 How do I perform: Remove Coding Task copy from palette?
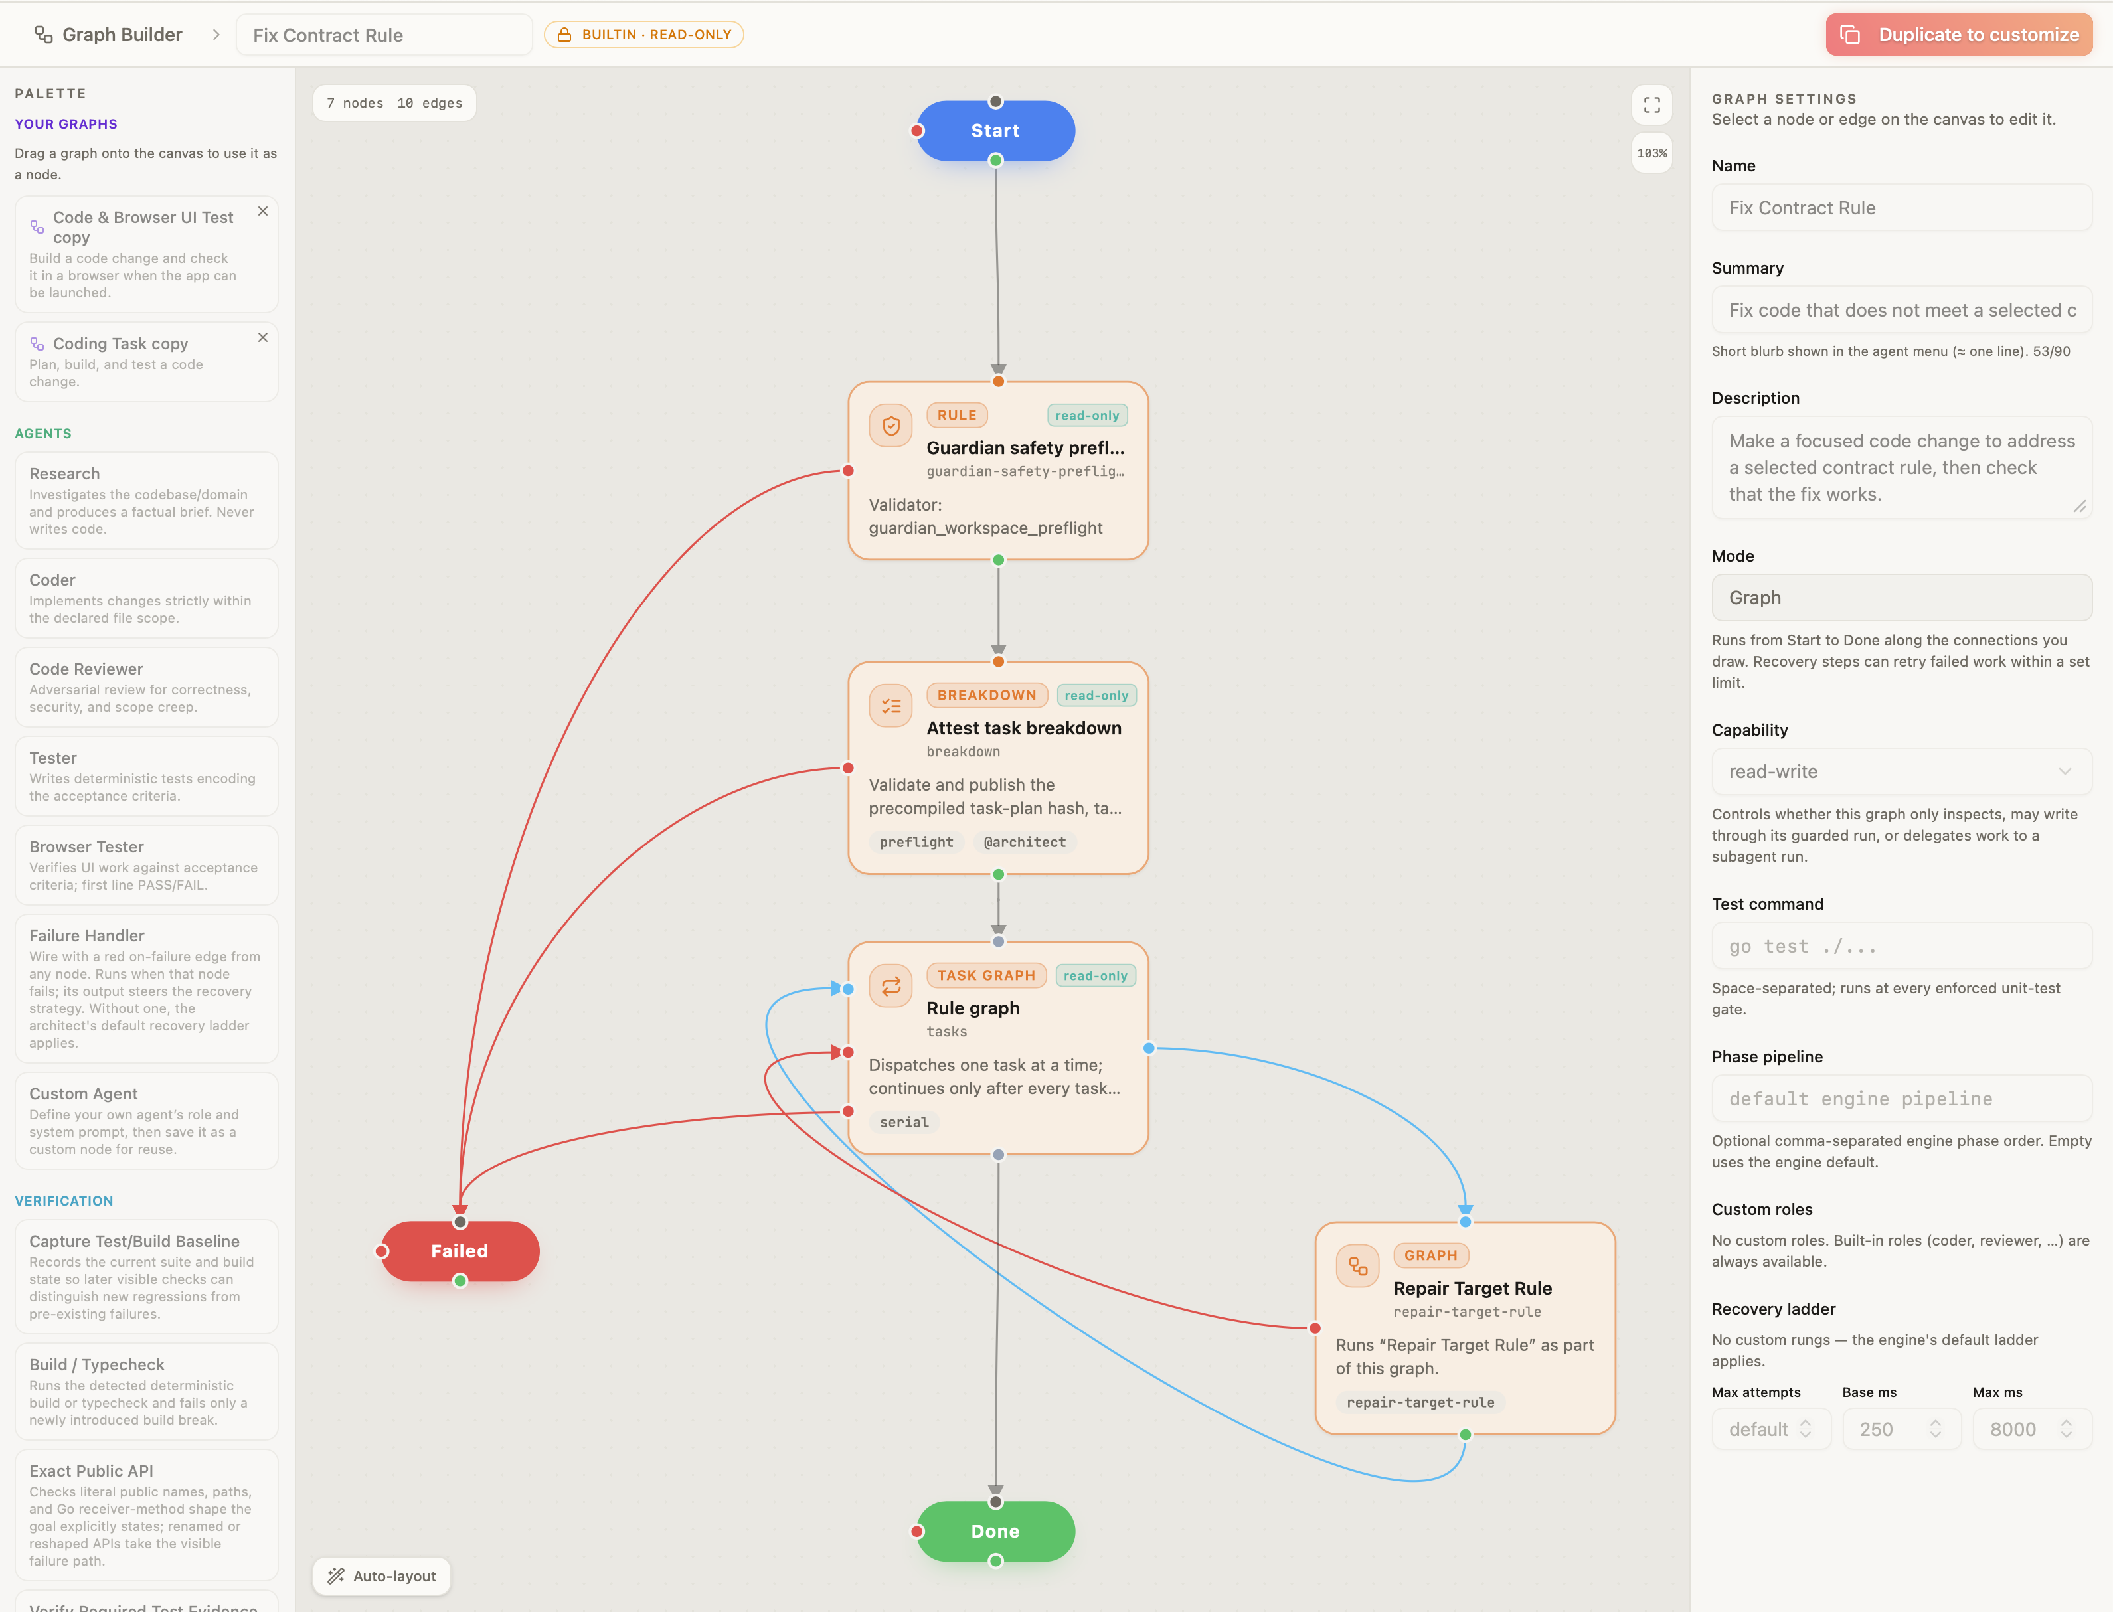point(263,338)
